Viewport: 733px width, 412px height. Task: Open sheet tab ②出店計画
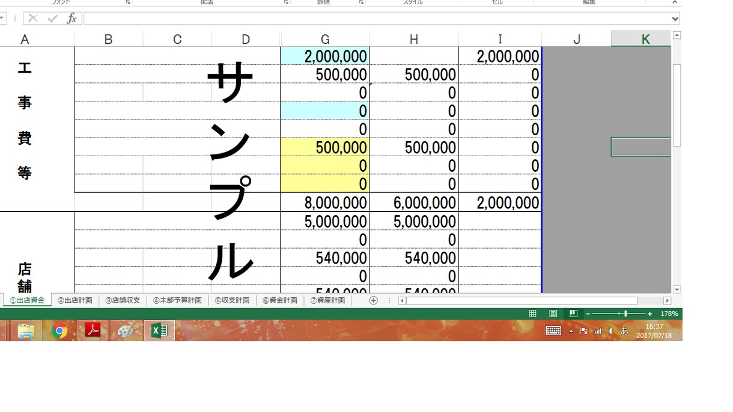point(75,300)
